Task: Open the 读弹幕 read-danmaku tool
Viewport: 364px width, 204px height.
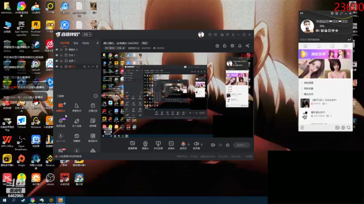Action: (x=93, y=122)
